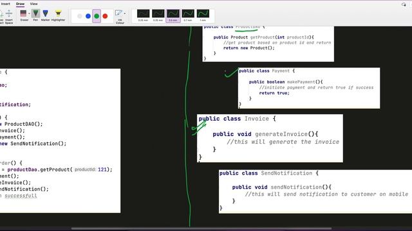Select the Highlighter tool
412x231 pixels.
(58, 15)
